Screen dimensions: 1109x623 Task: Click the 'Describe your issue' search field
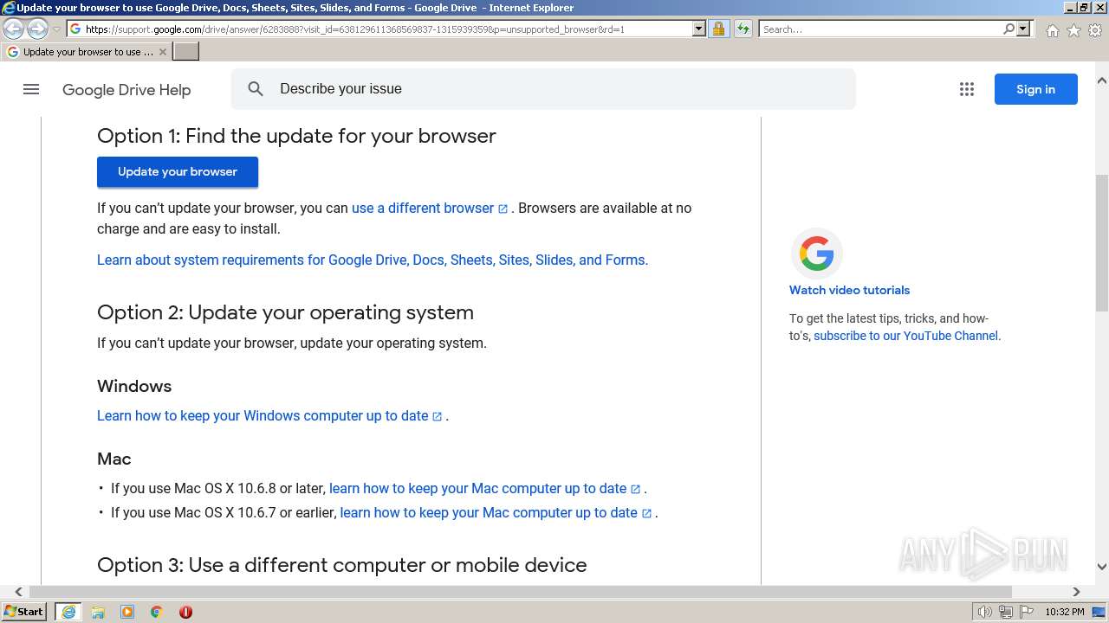[543, 89]
